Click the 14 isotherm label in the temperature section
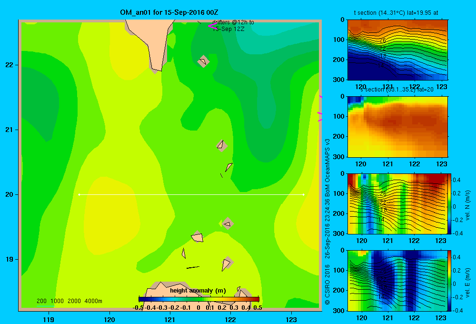 [x=381, y=66]
